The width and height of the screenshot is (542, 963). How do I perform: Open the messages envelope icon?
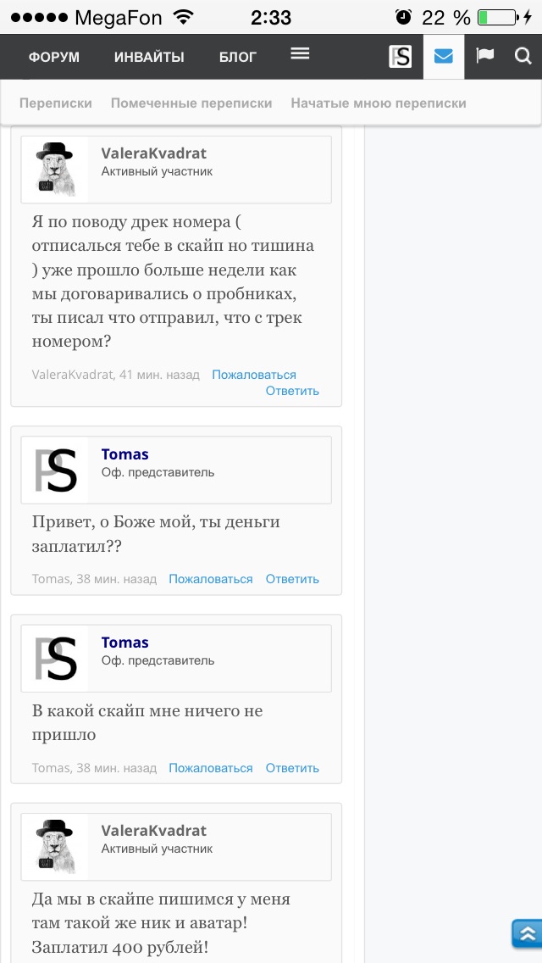[443, 57]
